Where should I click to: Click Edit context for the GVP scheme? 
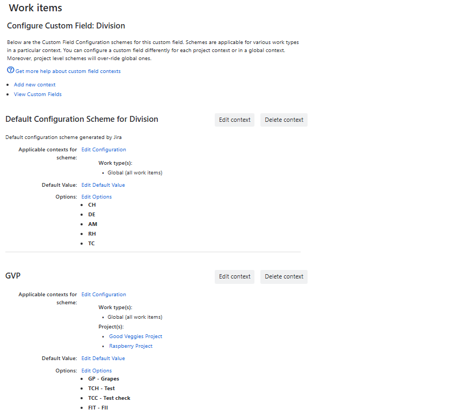[235, 277]
